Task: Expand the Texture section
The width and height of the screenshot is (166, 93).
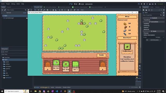Action: 146,28
